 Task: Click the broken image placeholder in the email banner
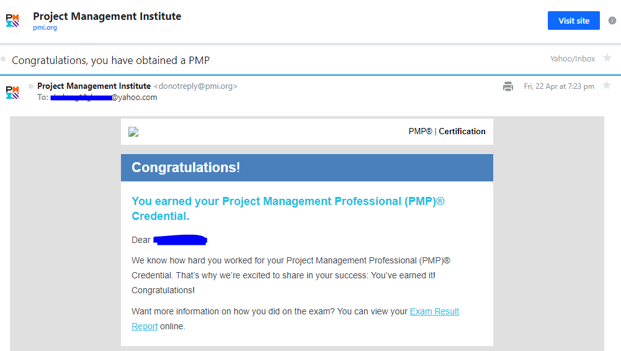pos(133,132)
